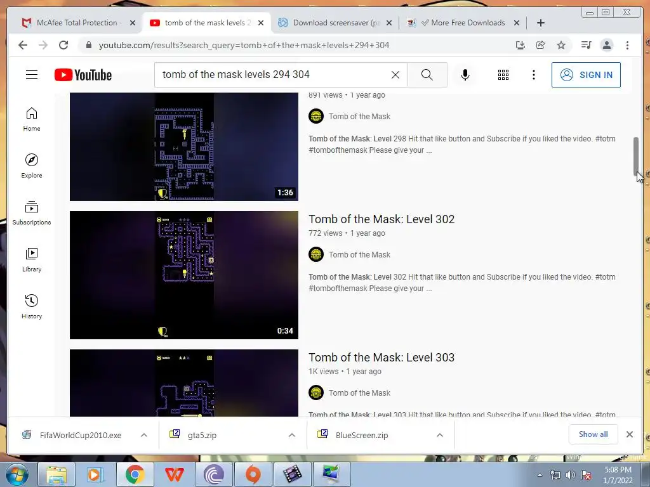
Task: Click the share page icon in address bar
Action: point(541,45)
